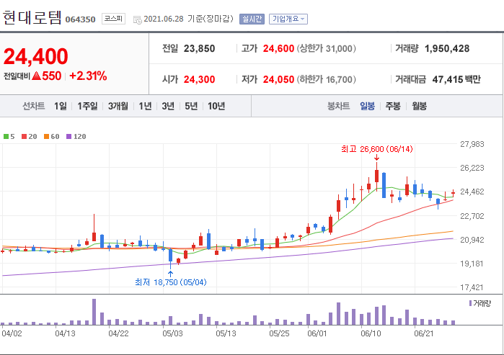Select the 10년 line chart tab
This screenshot has width=504, height=355.
[x=216, y=106]
